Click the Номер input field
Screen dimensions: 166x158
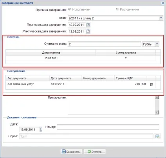(x=108, y=127)
